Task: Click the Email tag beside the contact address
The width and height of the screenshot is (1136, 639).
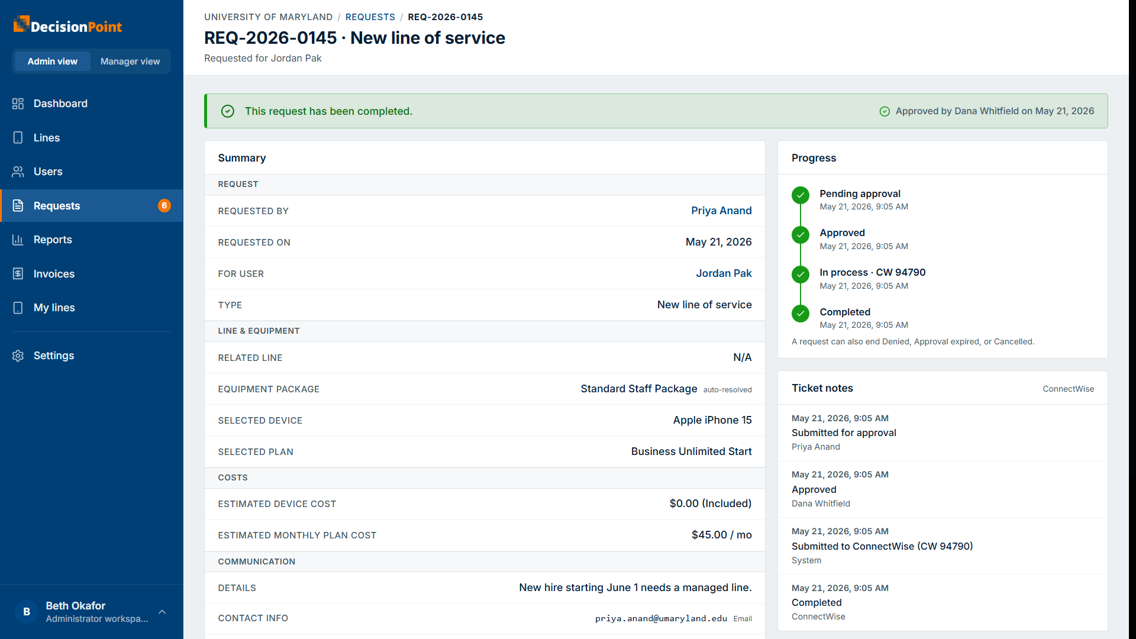Action: pos(743,619)
